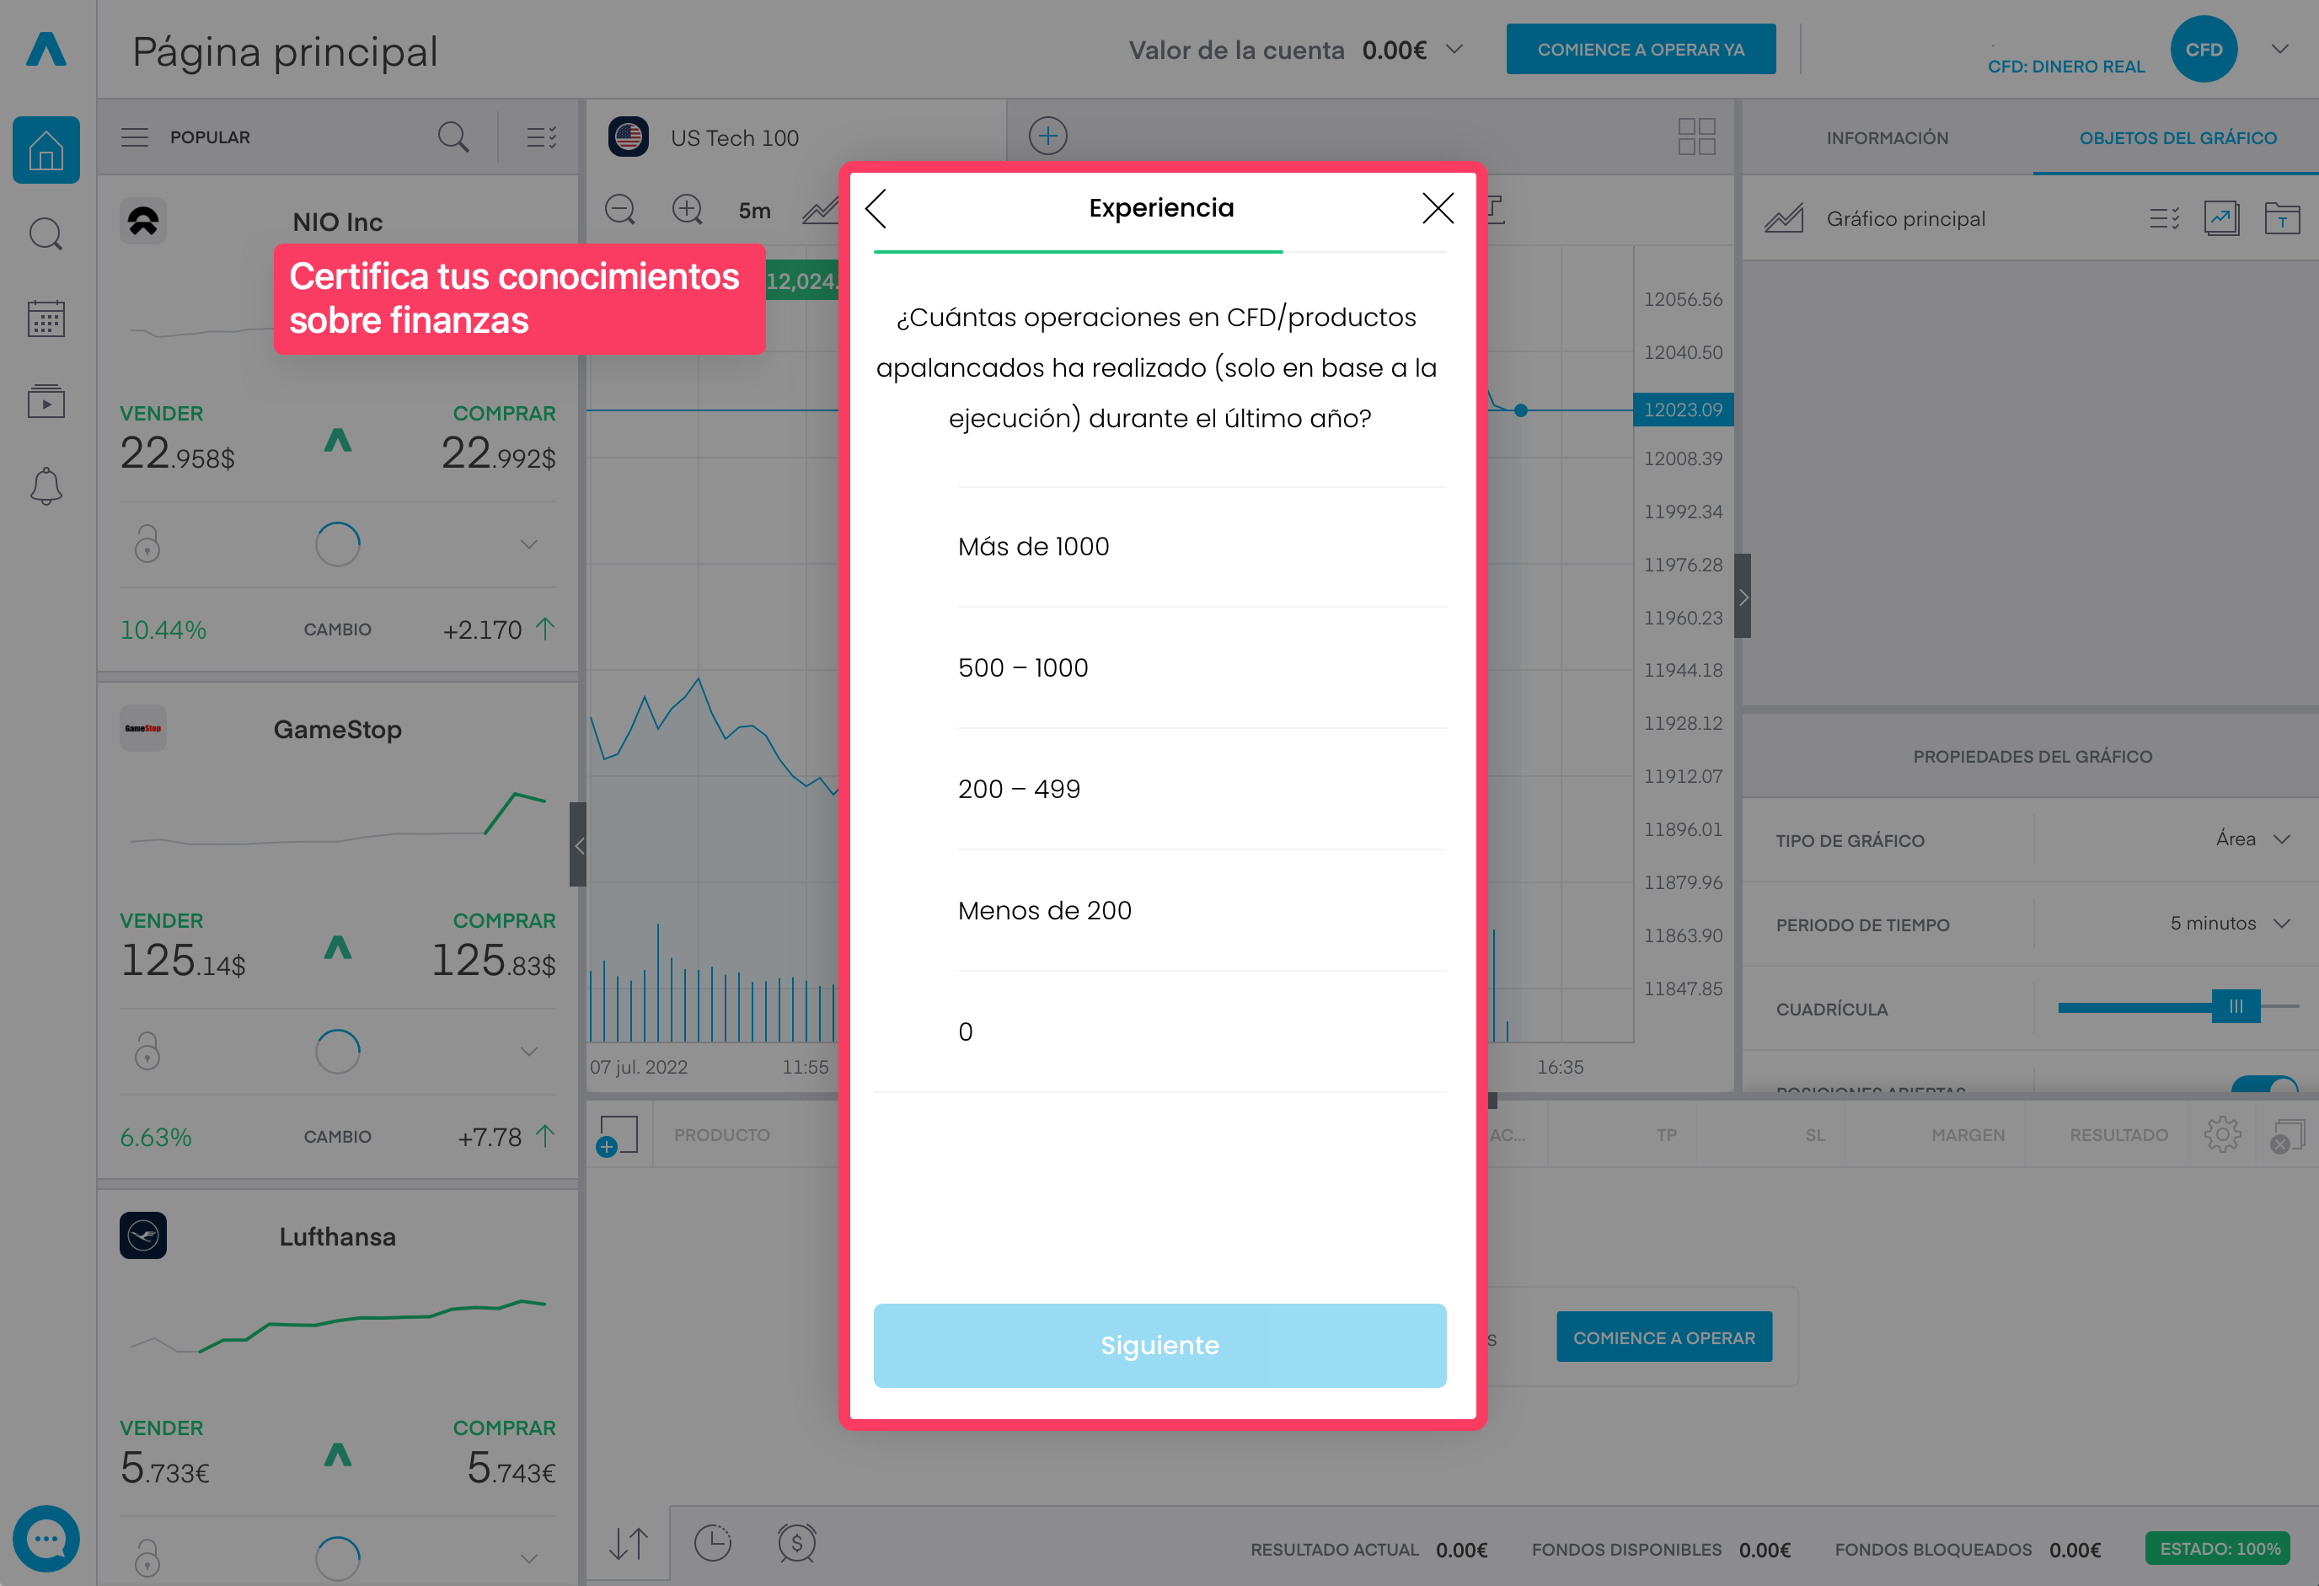Click the app logo in the top-left corner

pos(46,49)
